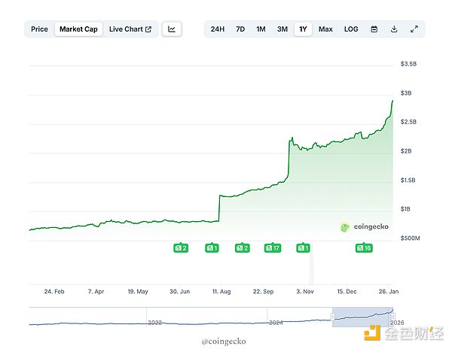
Task: Select the 1Y time range
Action: 304,29
